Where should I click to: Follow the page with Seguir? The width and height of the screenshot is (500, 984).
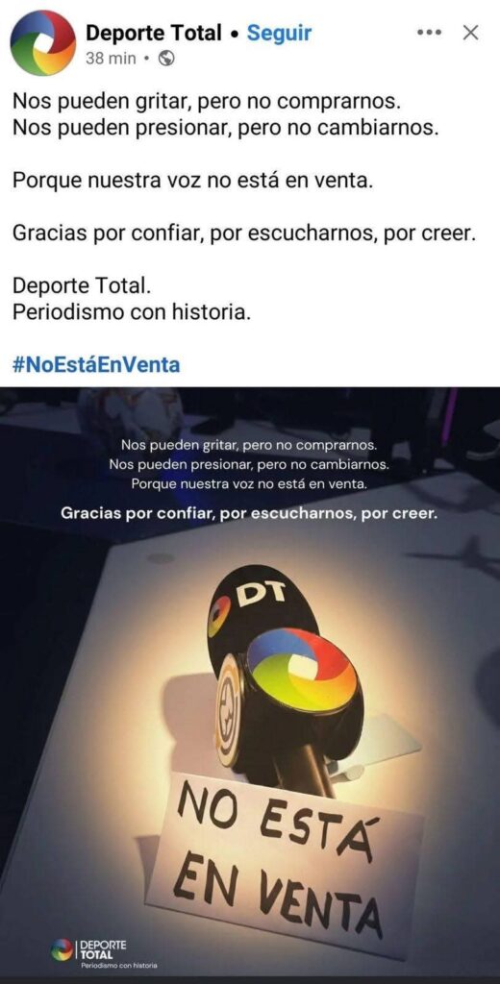(279, 33)
